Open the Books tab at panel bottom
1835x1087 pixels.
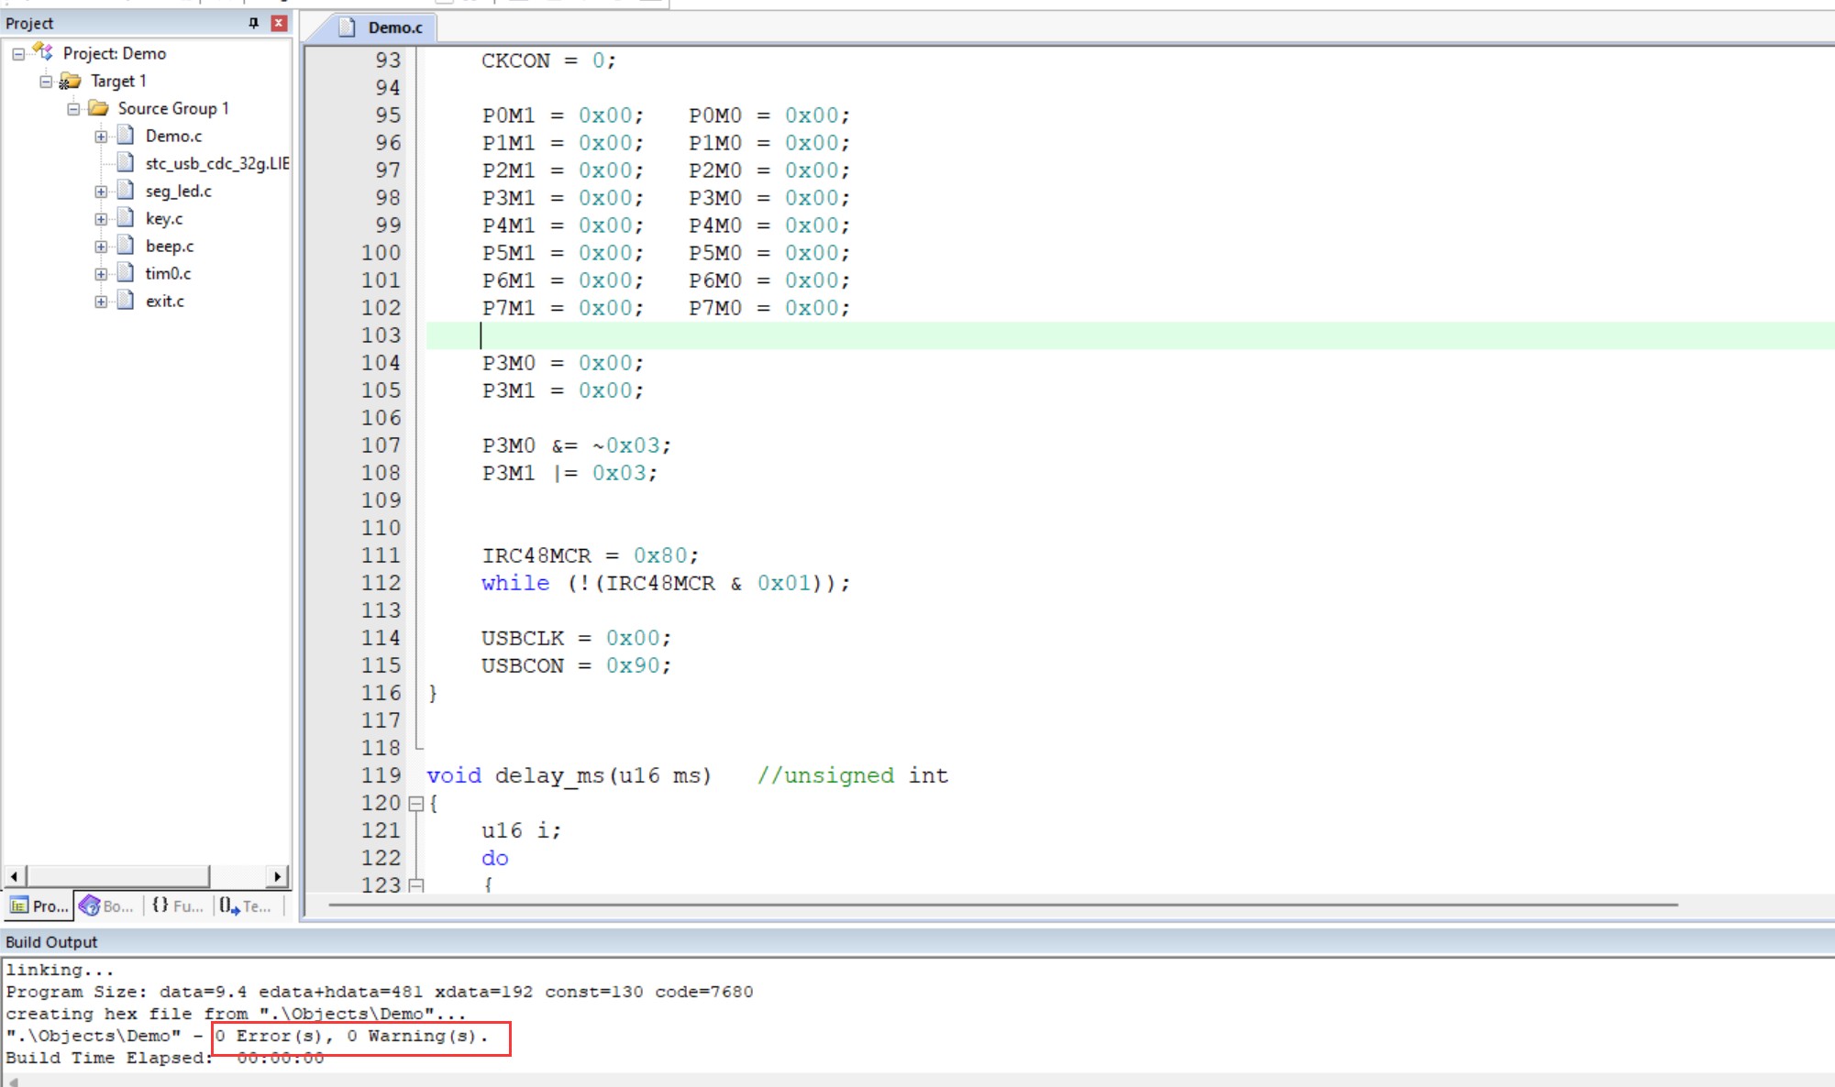(106, 906)
